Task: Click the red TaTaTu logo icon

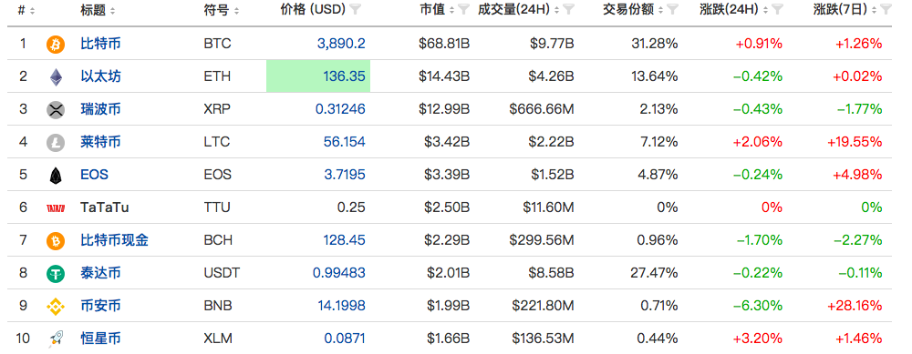Action: 56,207
